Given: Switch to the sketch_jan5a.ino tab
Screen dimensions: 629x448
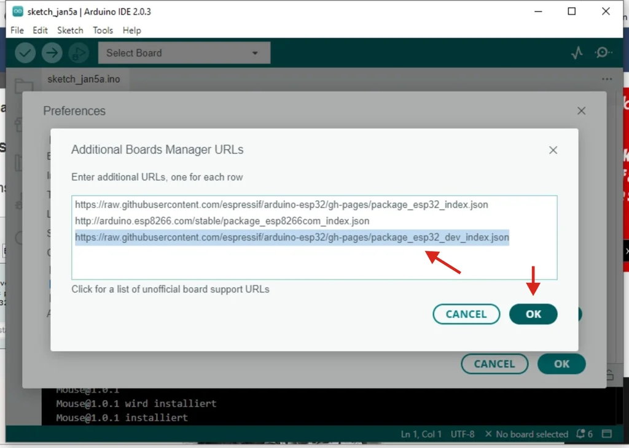Looking at the screenshot, I should 84,79.
